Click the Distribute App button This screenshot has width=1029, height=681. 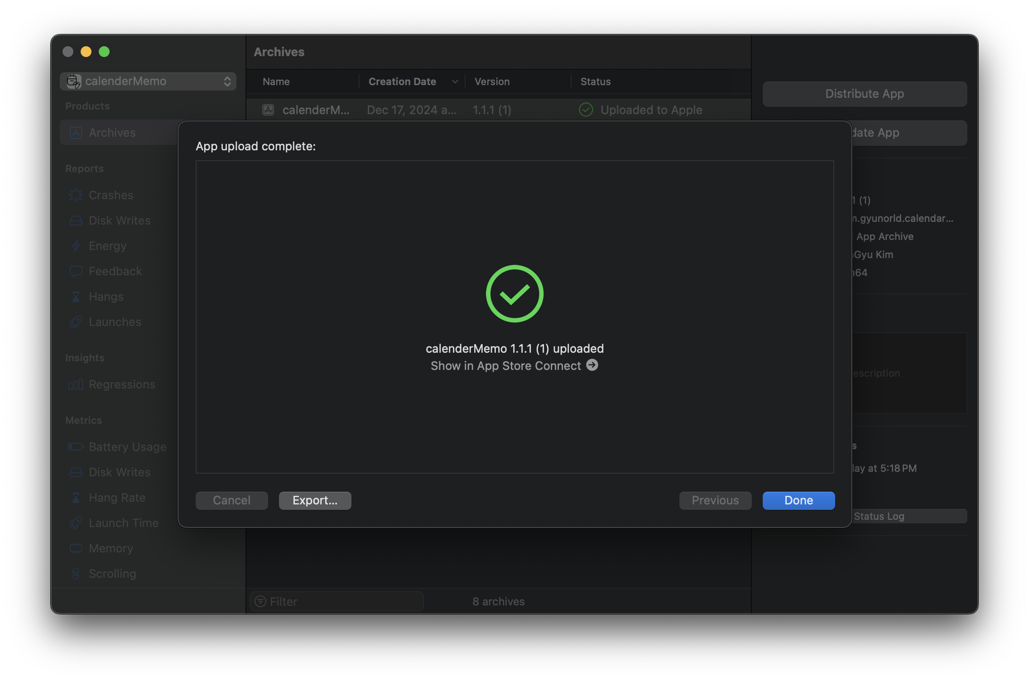coord(865,94)
